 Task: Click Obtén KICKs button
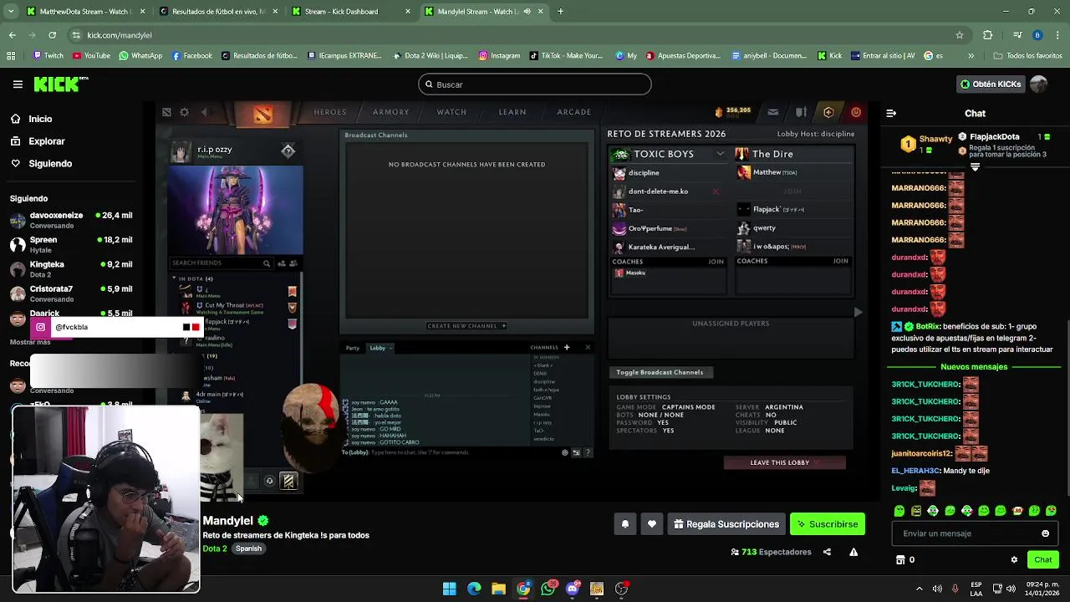pos(991,84)
